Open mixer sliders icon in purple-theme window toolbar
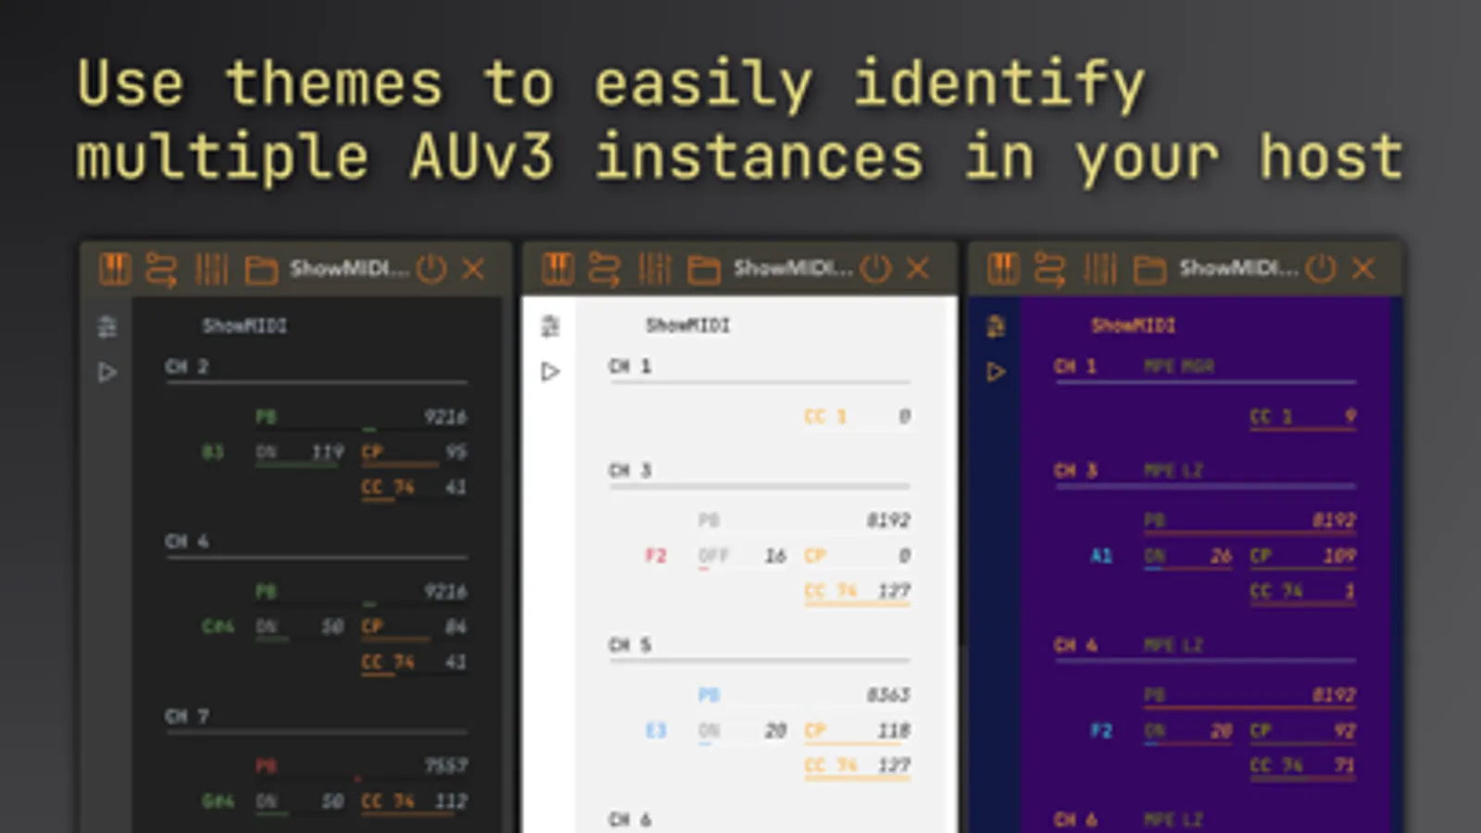The height and width of the screenshot is (833, 1481). point(1100,269)
